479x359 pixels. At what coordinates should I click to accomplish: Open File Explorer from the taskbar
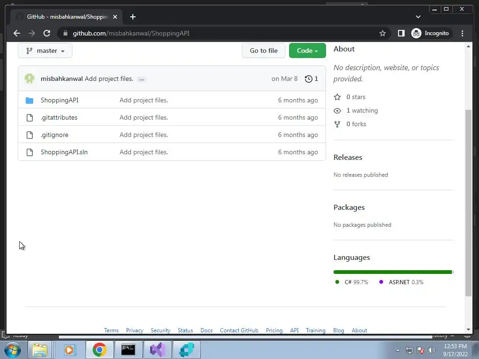coord(40,350)
